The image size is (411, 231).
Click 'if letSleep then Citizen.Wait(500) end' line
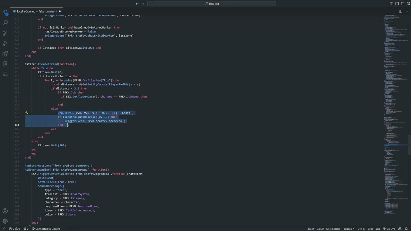69,48
